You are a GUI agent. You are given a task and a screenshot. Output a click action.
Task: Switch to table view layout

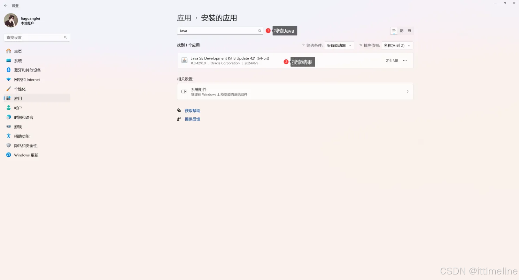409,31
